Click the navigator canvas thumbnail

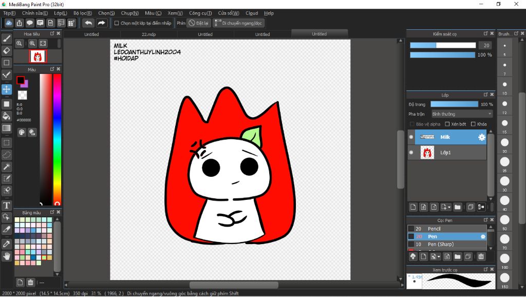coord(37,57)
